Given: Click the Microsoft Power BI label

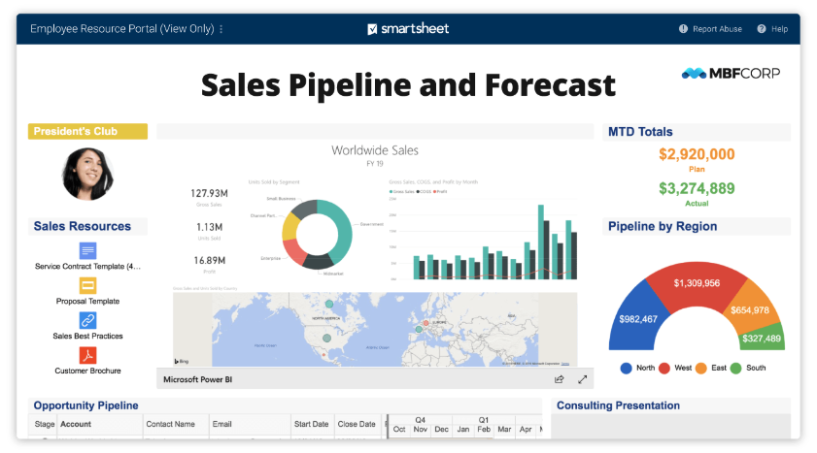Looking at the screenshot, I should [197, 379].
